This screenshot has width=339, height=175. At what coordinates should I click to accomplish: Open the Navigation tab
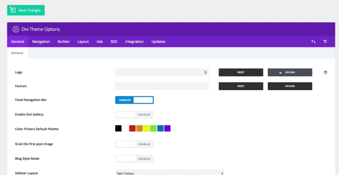pos(41,42)
